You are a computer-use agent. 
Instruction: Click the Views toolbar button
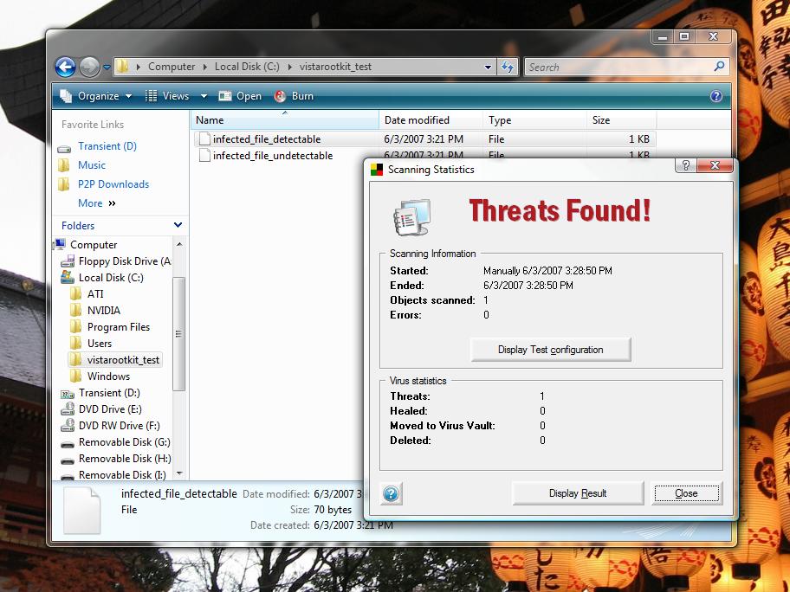[x=167, y=96]
